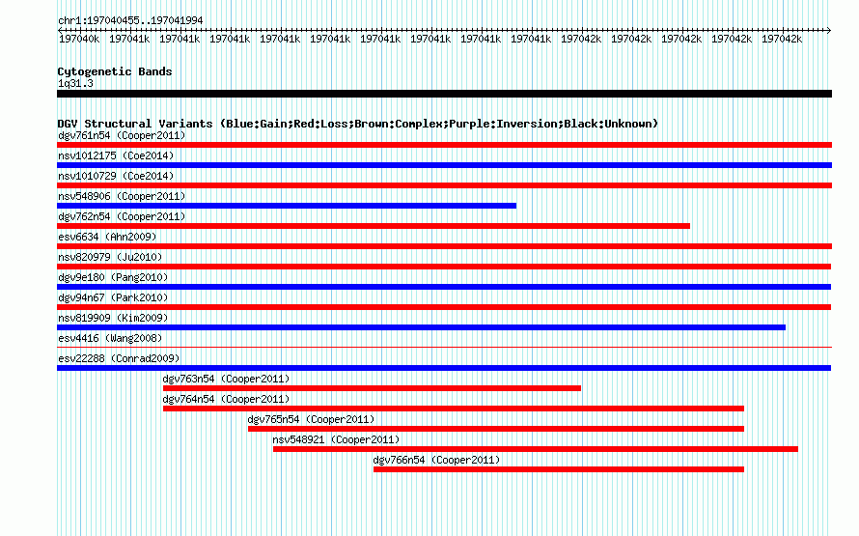
Task: Select the red bar under dgv762n54
Action: pyautogui.click(x=374, y=226)
